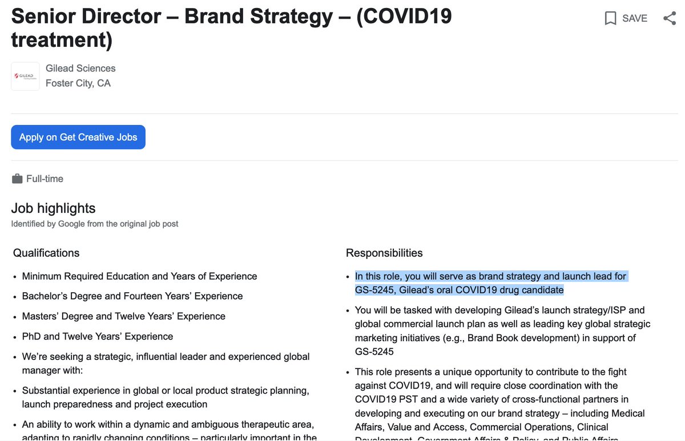
Task: Select the Responsibilities section heading
Action: click(x=384, y=253)
